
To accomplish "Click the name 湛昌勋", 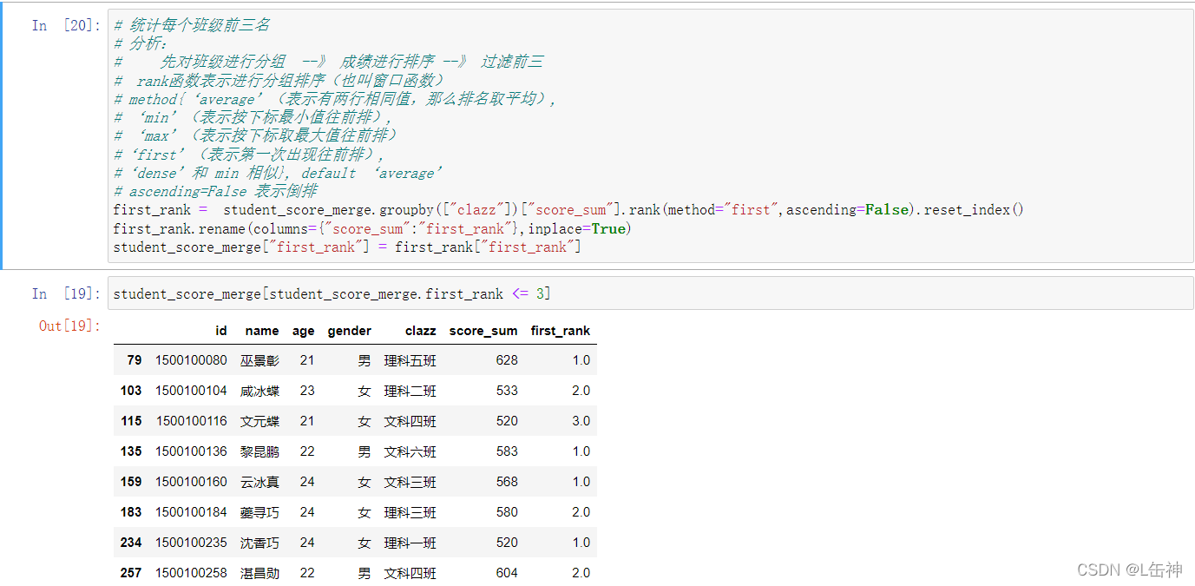I will tap(260, 573).
